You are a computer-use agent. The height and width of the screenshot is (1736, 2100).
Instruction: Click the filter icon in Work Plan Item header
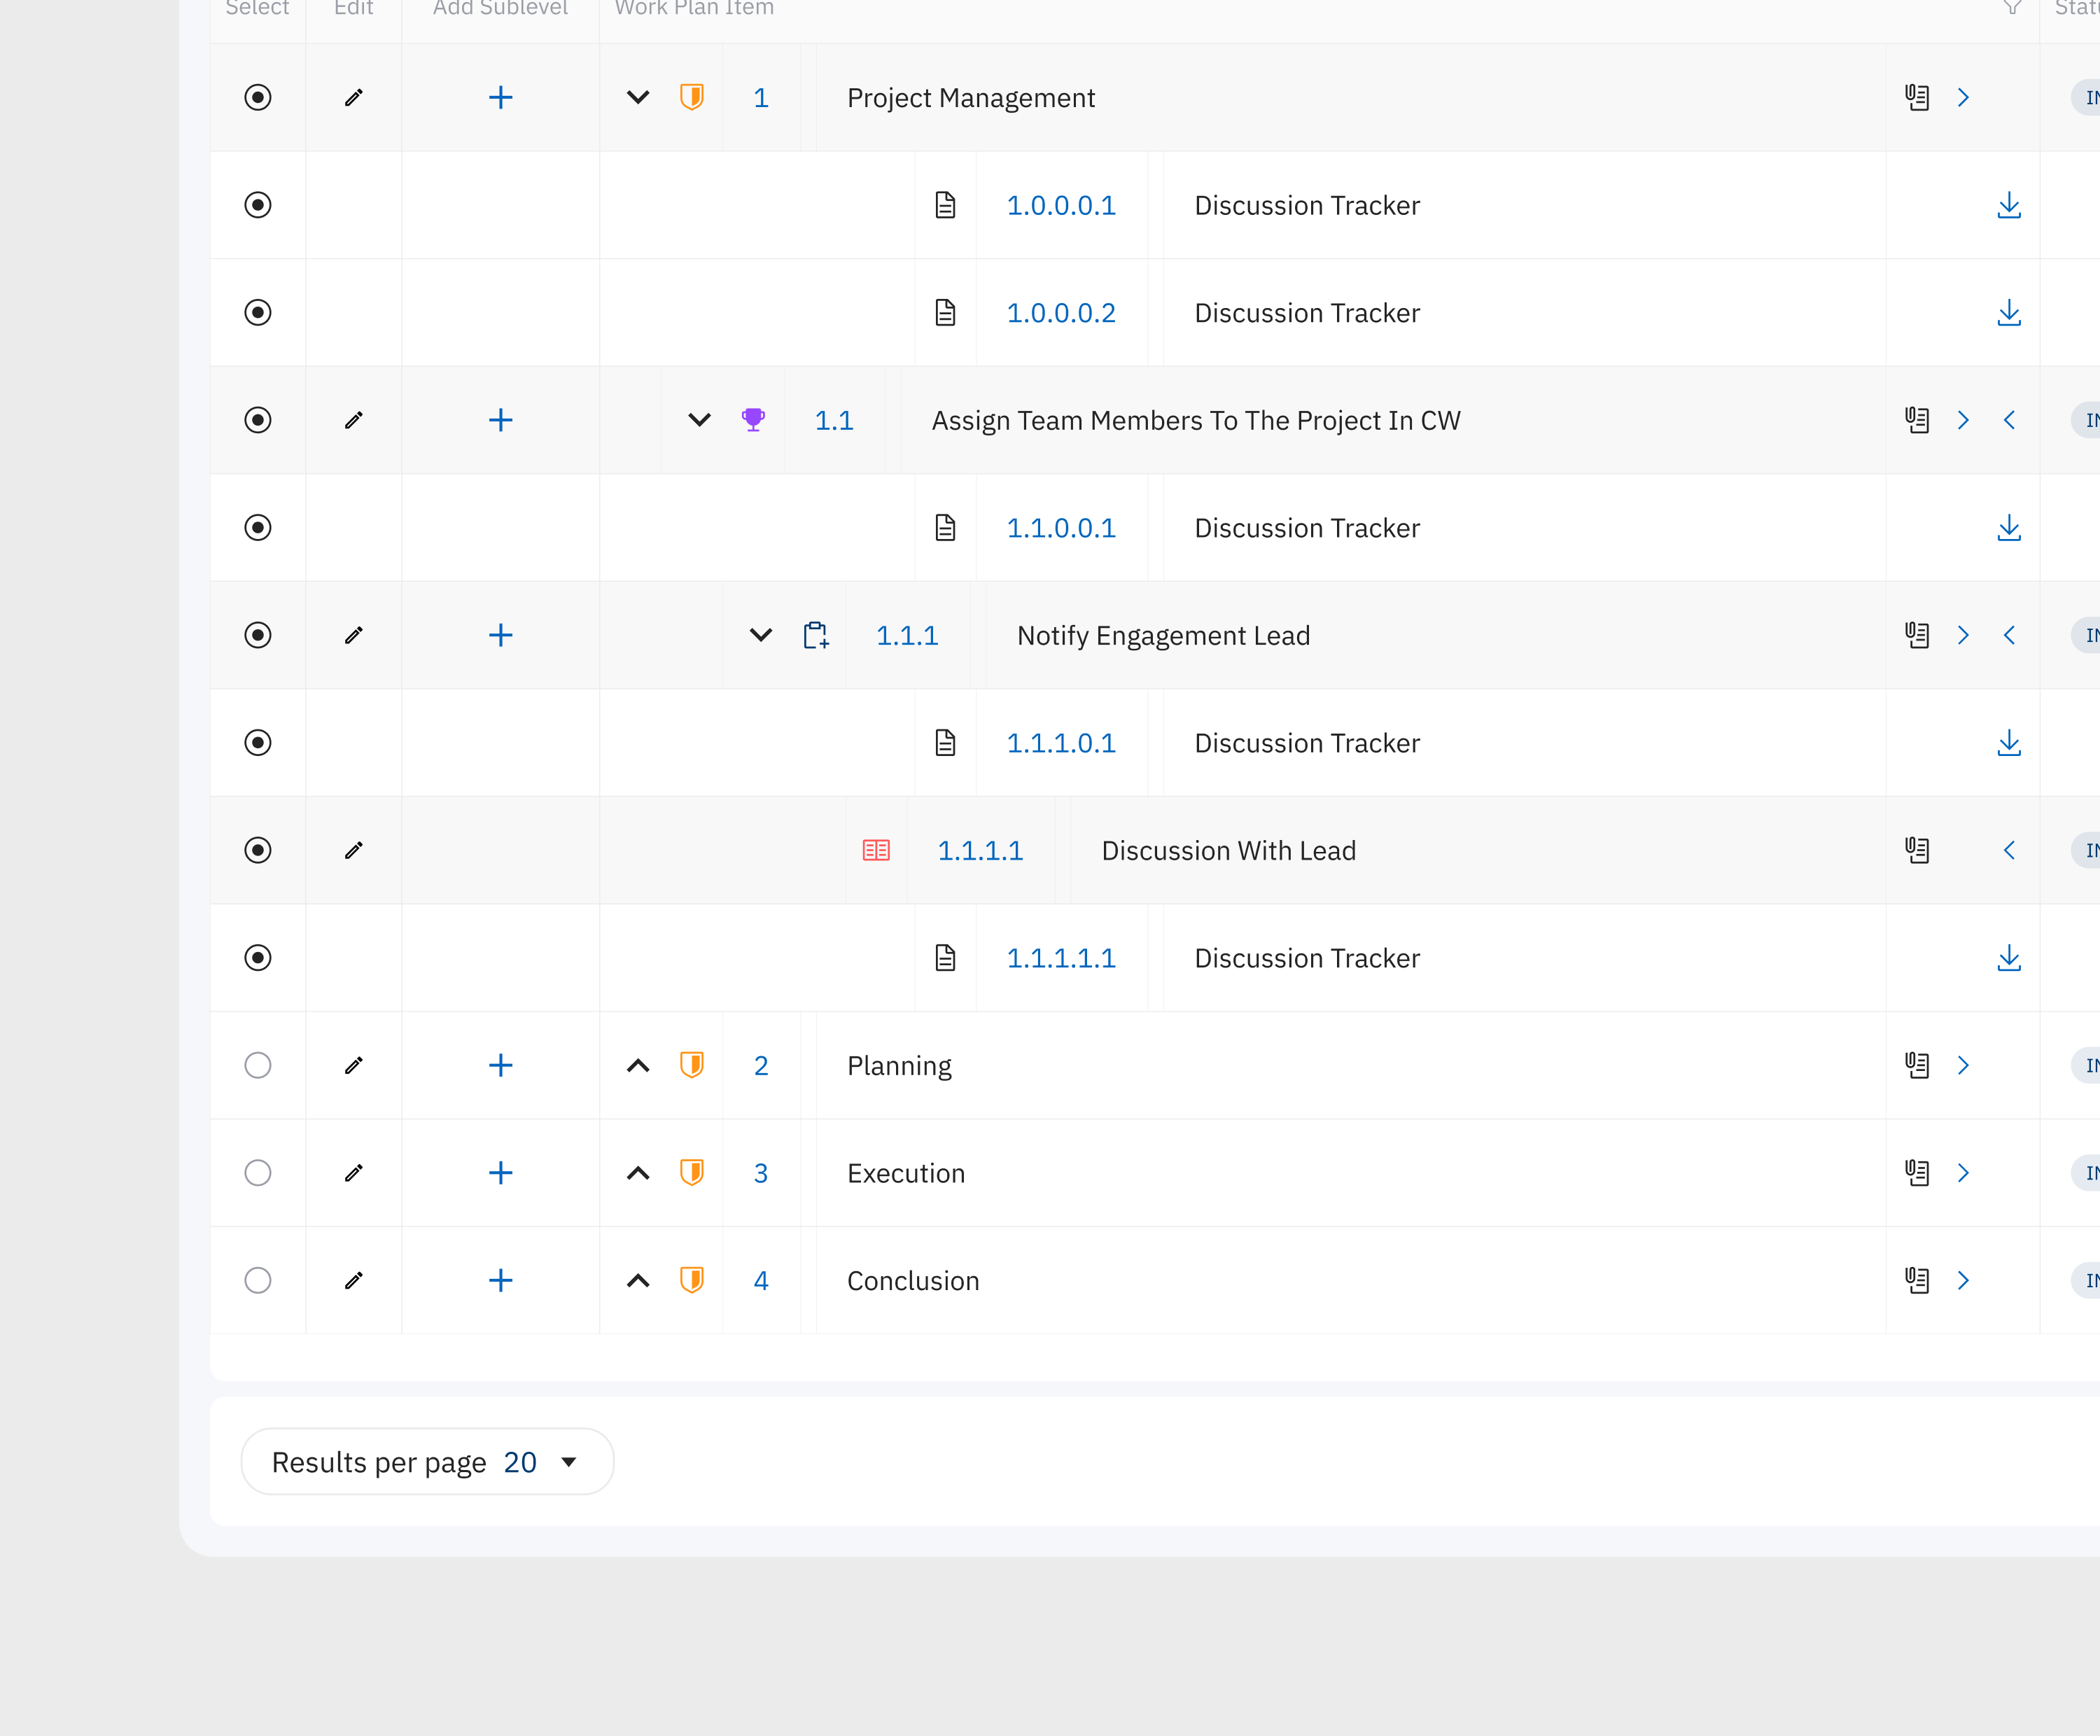point(2012,8)
